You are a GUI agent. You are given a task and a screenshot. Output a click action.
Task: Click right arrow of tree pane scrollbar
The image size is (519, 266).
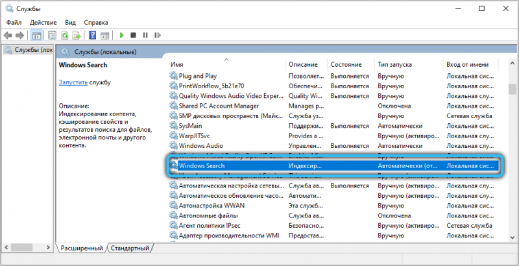(x=48, y=247)
